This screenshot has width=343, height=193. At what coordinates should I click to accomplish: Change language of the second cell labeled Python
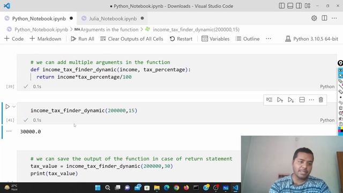coord(327,120)
